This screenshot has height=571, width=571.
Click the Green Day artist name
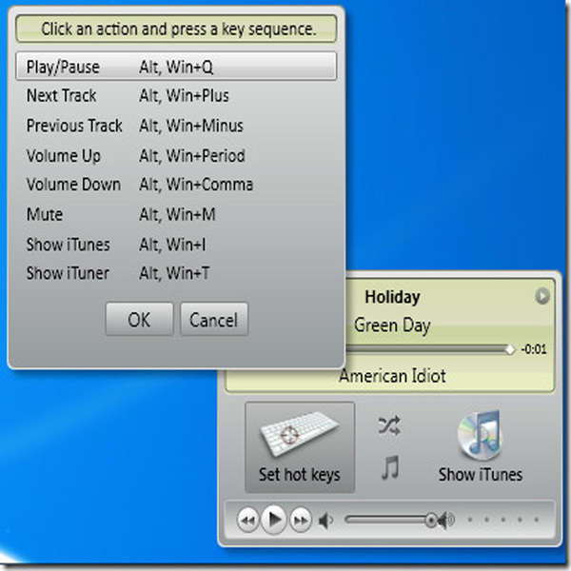pos(392,325)
